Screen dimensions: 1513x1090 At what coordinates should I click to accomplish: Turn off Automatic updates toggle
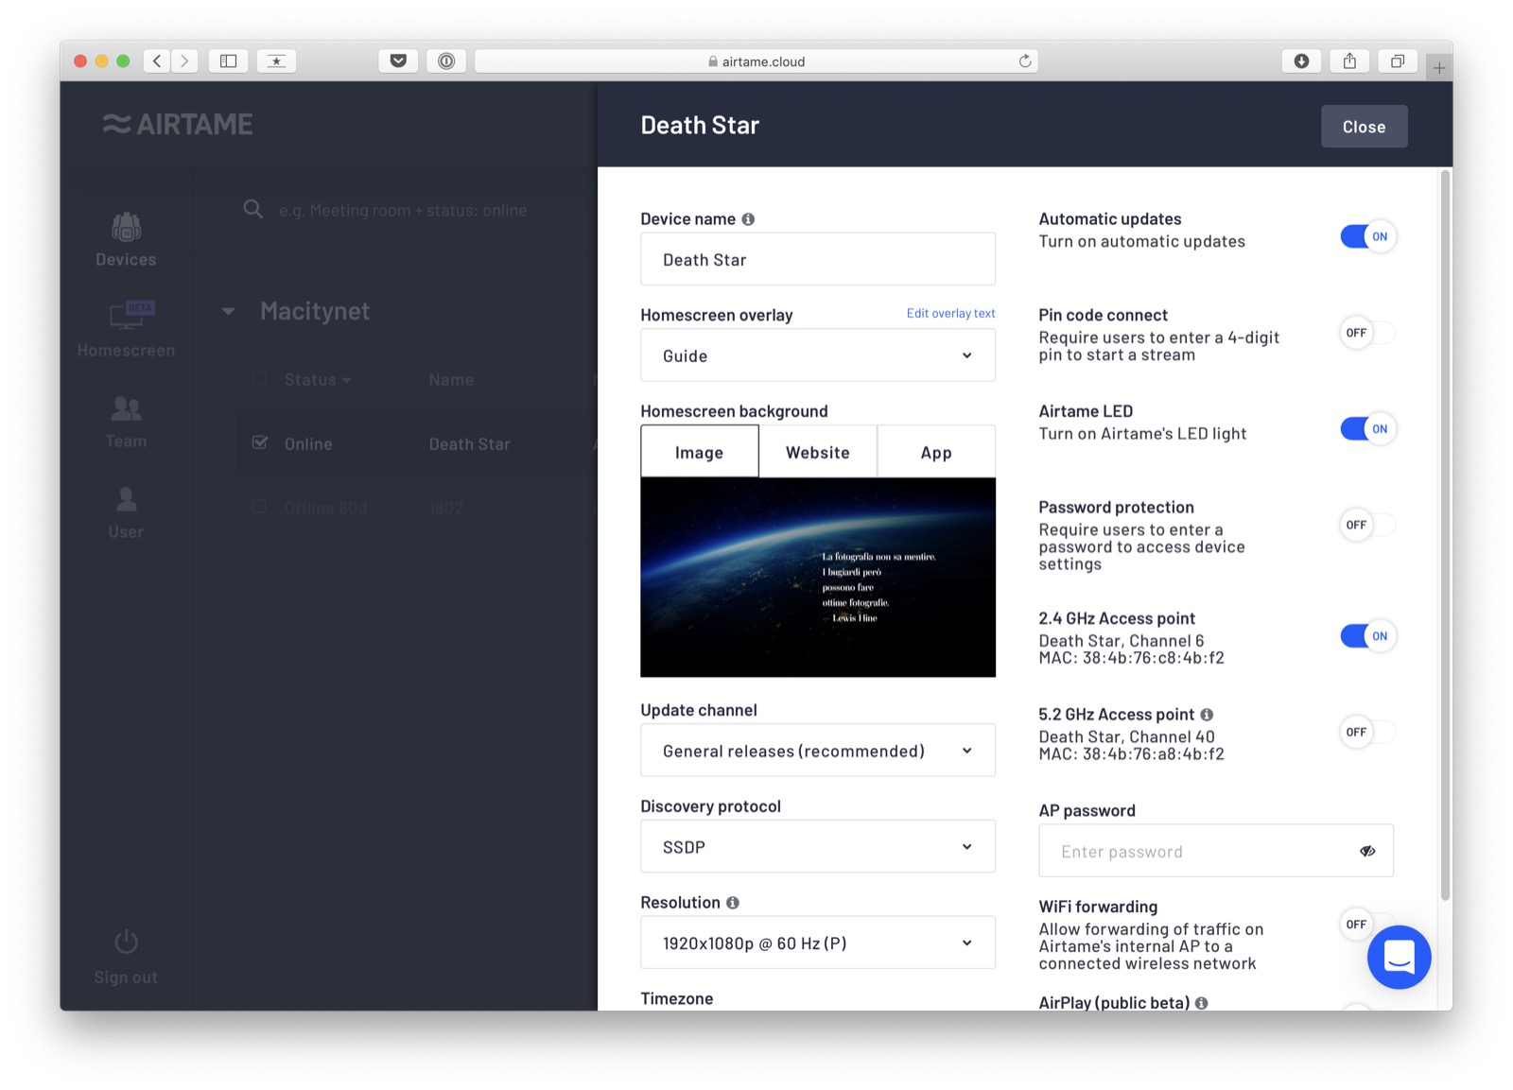1367,236
